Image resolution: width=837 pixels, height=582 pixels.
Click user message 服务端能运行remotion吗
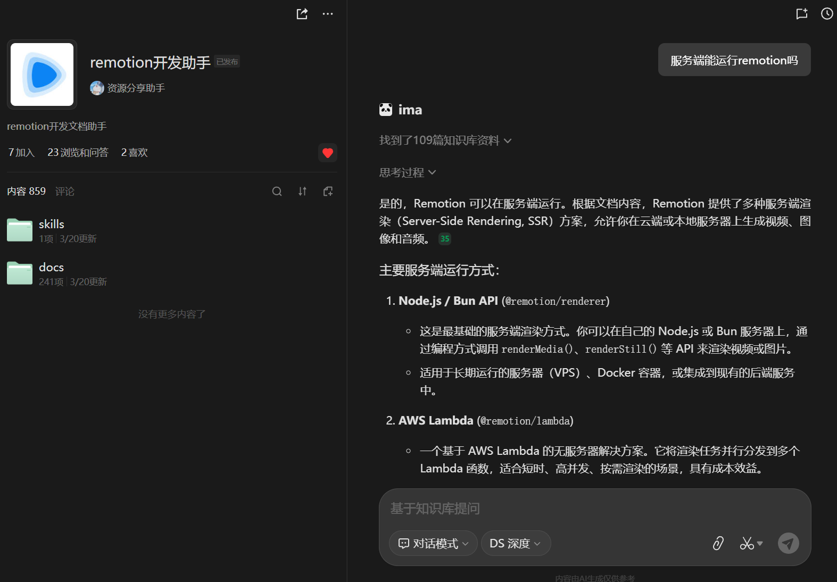coord(734,60)
